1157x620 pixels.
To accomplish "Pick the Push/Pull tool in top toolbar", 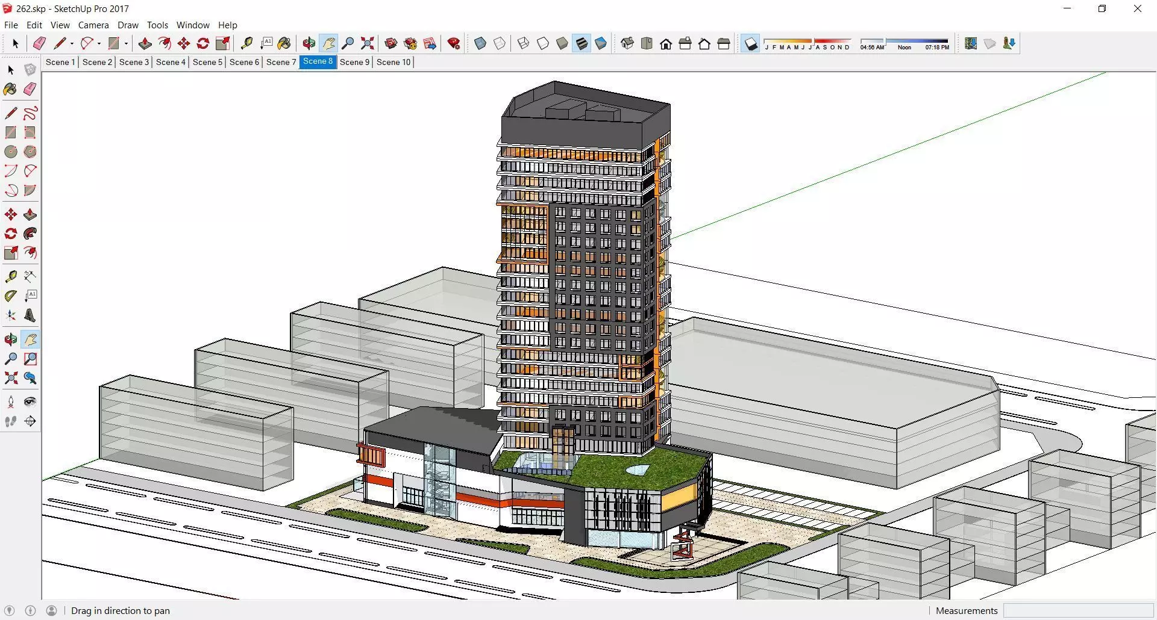I will [x=145, y=43].
